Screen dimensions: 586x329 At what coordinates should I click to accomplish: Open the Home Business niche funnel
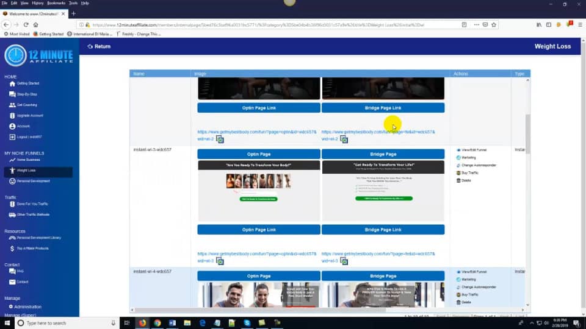[x=24, y=160]
